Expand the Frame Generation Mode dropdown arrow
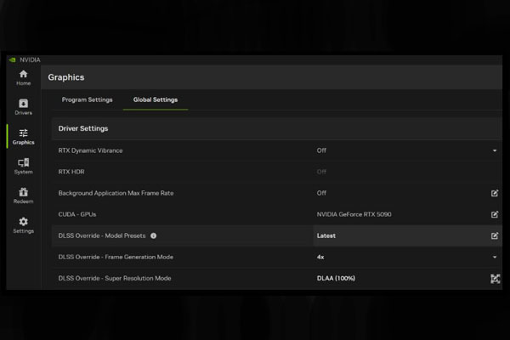Screen dimensions: 510x340 (x=495, y=257)
